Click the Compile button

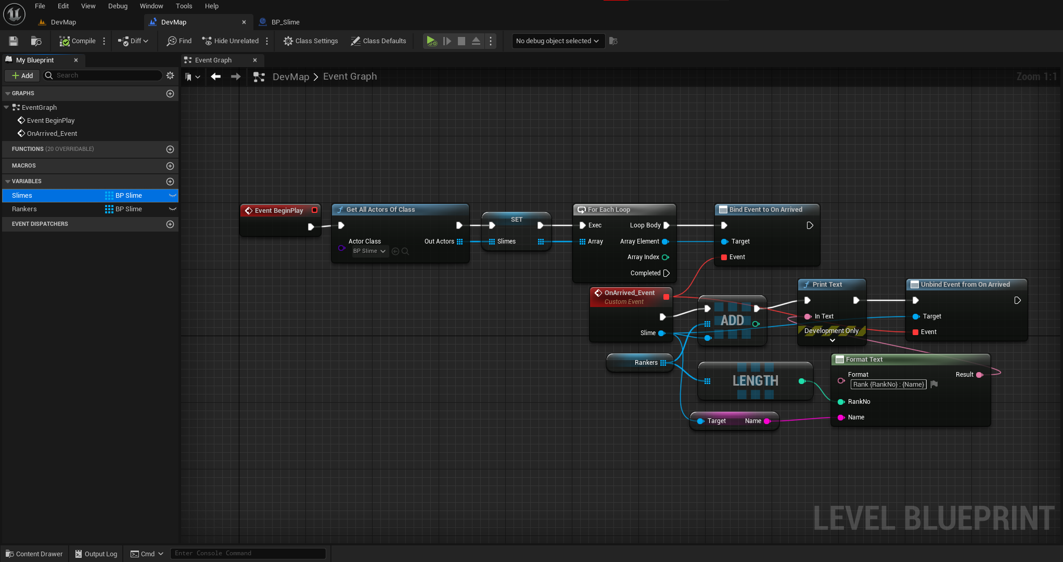(x=78, y=41)
